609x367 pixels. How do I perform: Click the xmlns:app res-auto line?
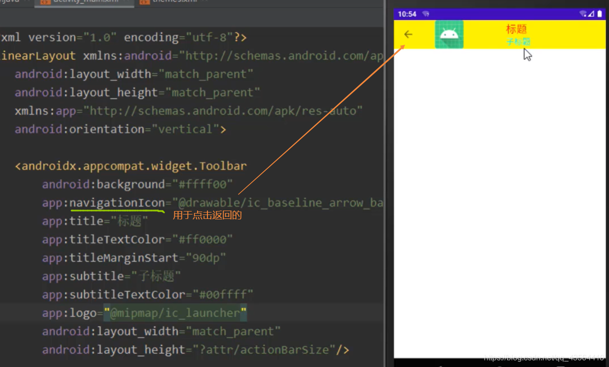(x=189, y=111)
